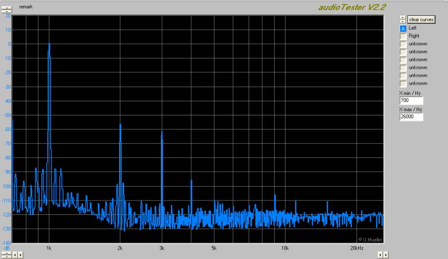This screenshot has width=448, height=259.
Task: Click the up arrow above the Y-axis top
Action: pyautogui.click(x=6, y=6)
